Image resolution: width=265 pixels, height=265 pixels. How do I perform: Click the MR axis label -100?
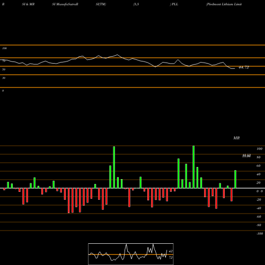pyautogui.click(x=260, y=234)
